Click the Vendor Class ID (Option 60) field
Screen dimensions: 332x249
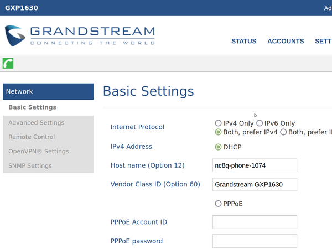[x=255, y=184]
